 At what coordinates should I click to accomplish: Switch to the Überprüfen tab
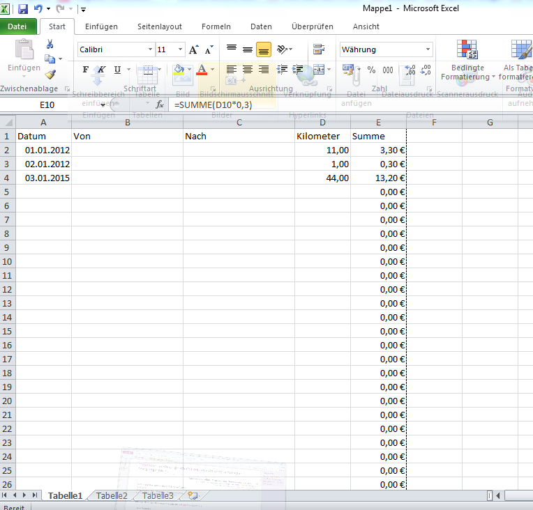click(313, 26)
